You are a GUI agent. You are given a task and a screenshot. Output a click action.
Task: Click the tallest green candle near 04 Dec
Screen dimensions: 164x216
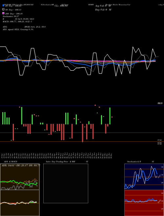coord(110,116)
